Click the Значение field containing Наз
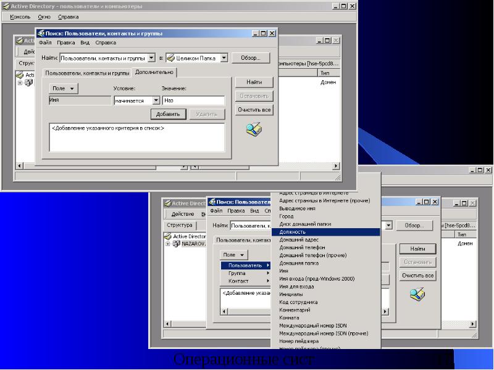Viewport: 494px width, 370px height. (193, 100)
